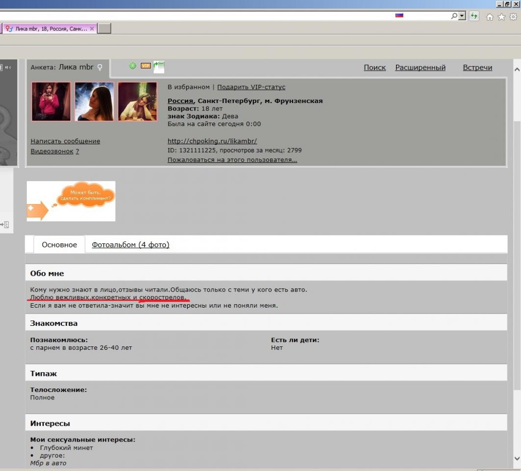521x471 pixels.
Task: Open browser settings gear icon
Action: coord(513,17)
